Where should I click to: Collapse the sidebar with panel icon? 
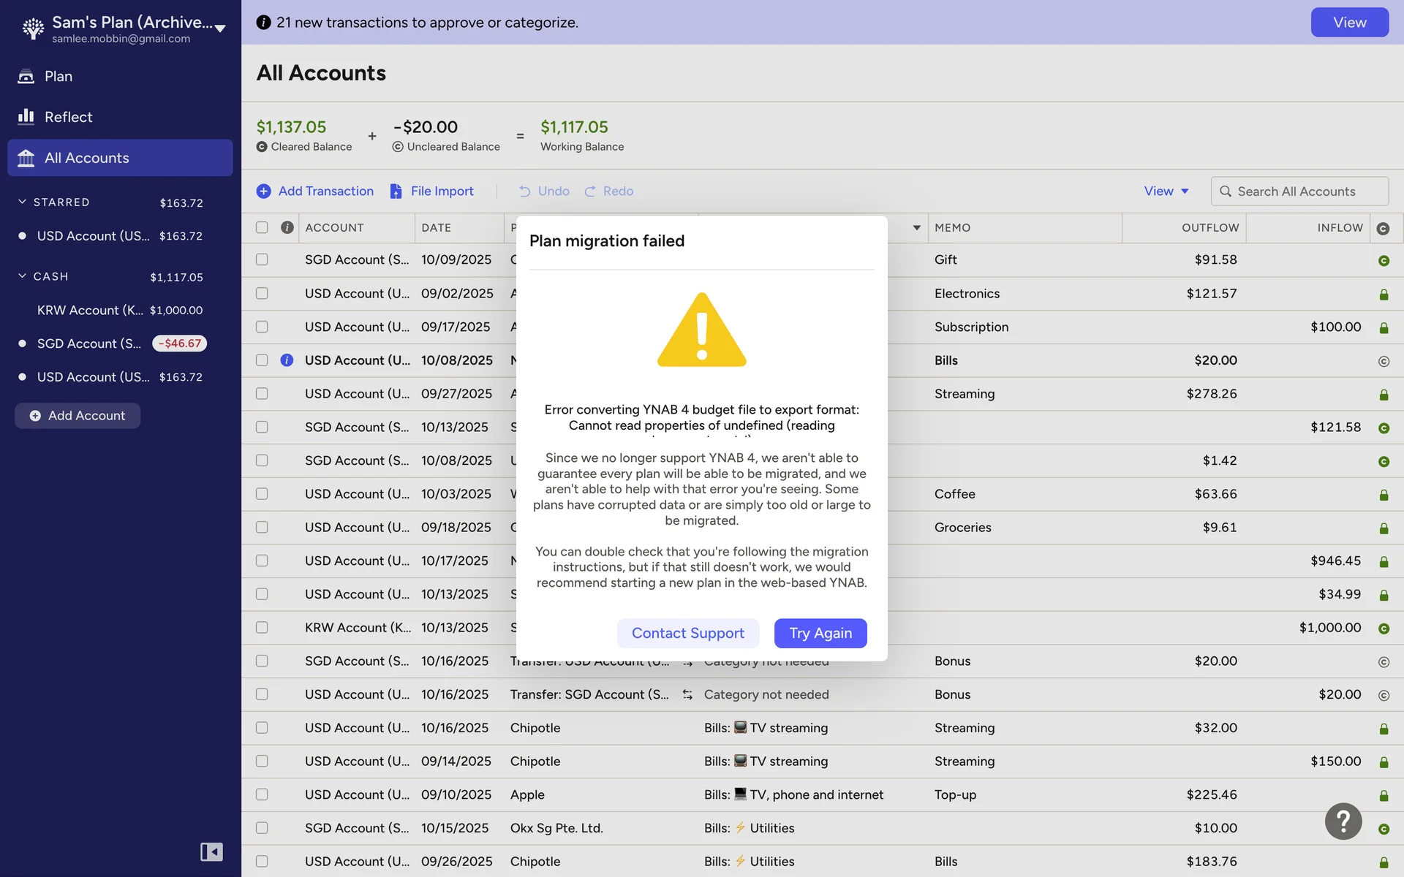pos(211,851)
